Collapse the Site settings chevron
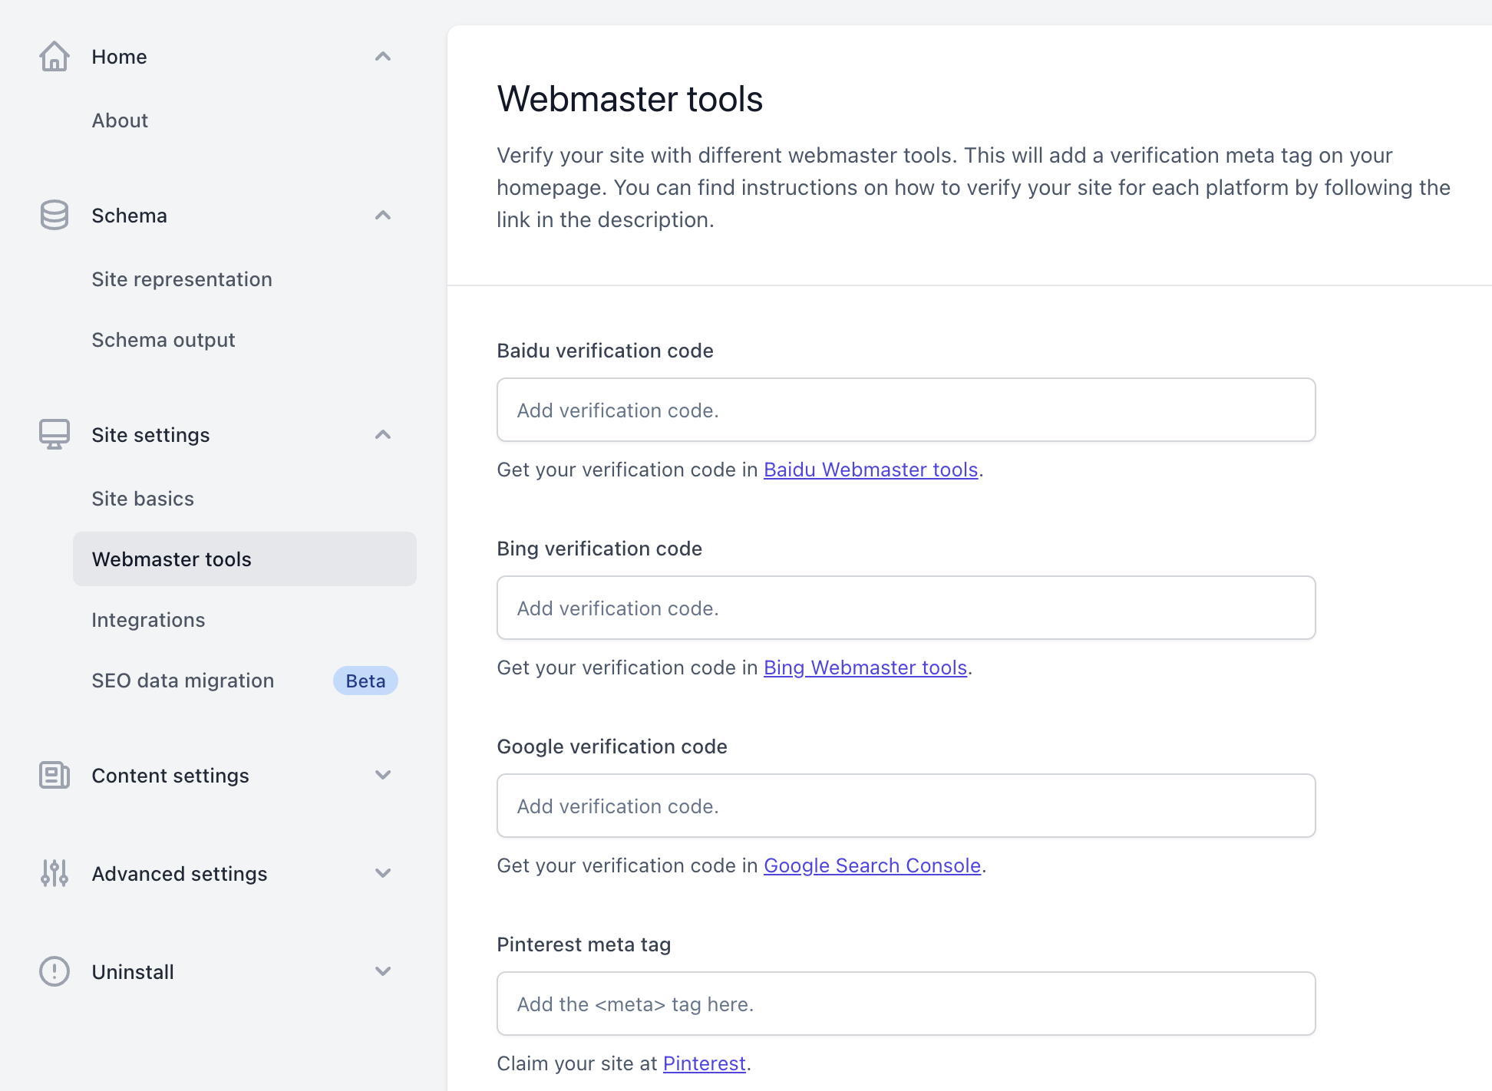 pyautogui.click(x=383, y=435)
